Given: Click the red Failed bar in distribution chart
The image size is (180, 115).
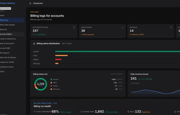Looking at the screenshot, I should 58,59.
